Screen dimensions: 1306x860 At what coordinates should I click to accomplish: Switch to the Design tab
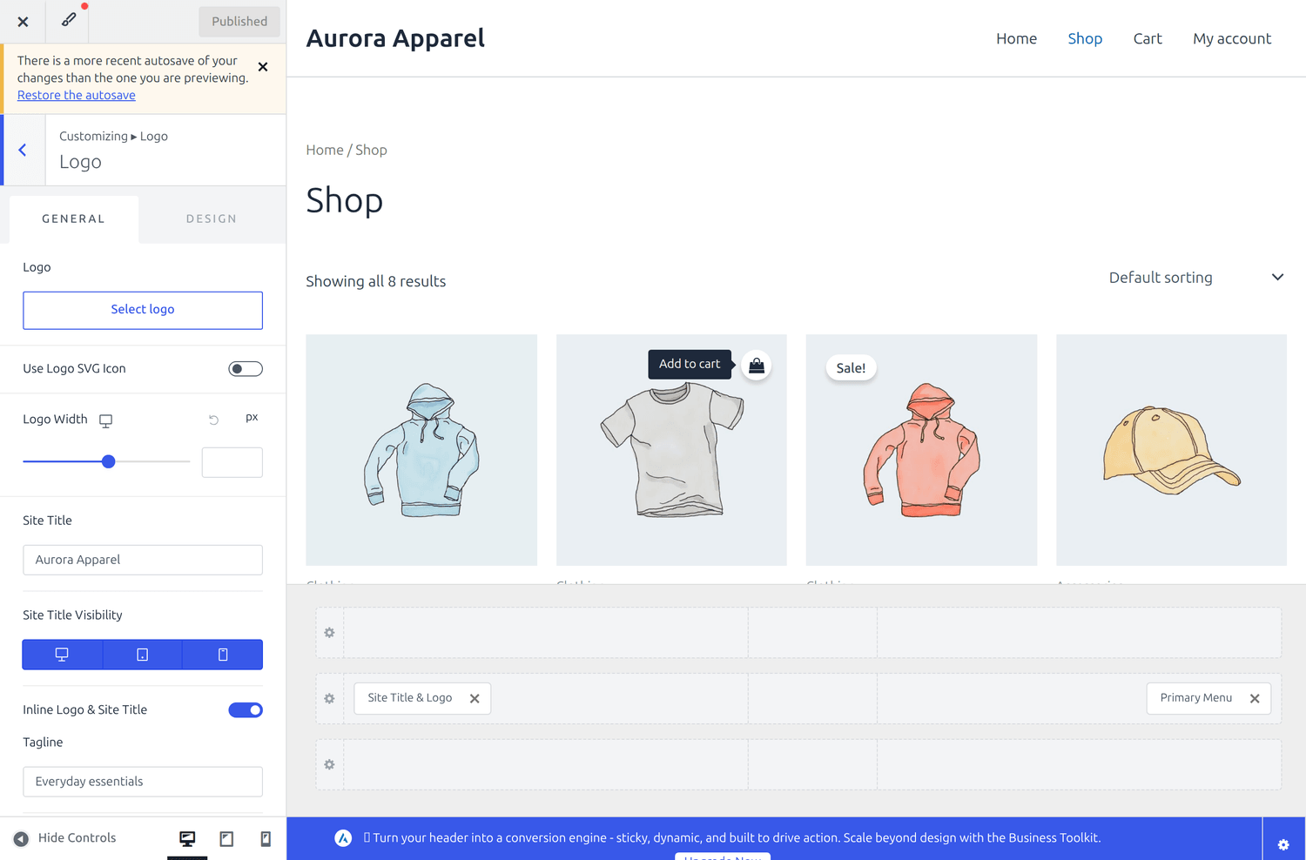pyautogui.click(x=212, y=219)
